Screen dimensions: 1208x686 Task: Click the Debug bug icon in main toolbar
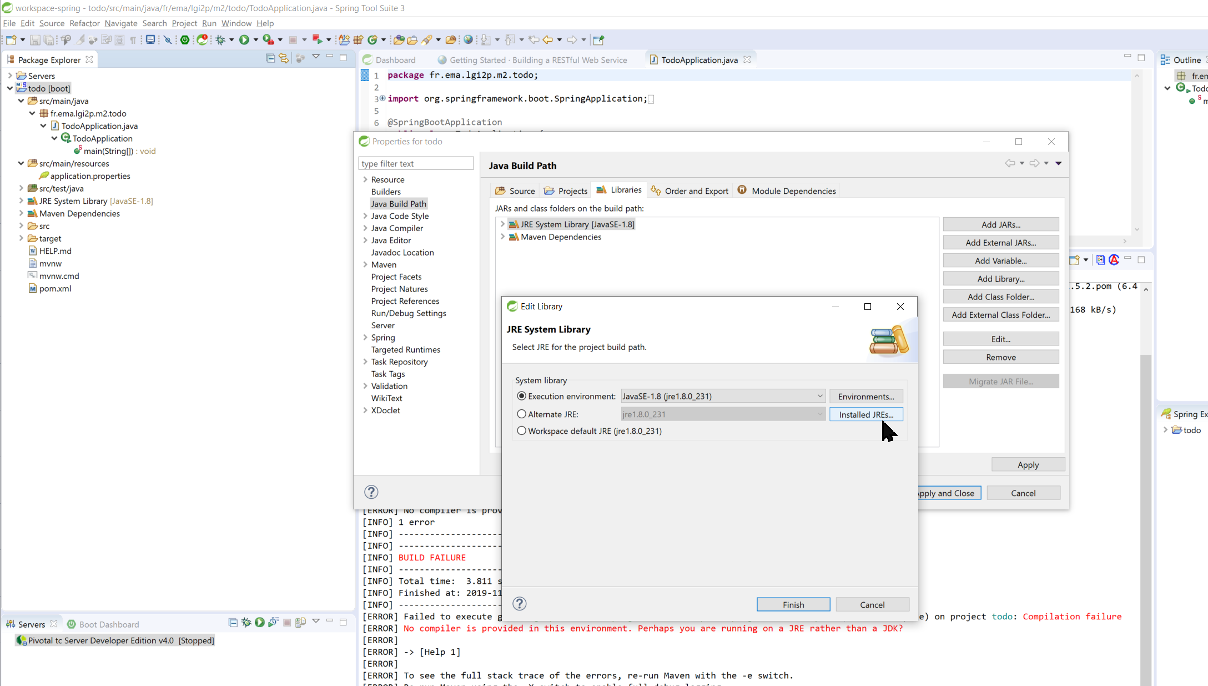(220, 39)
